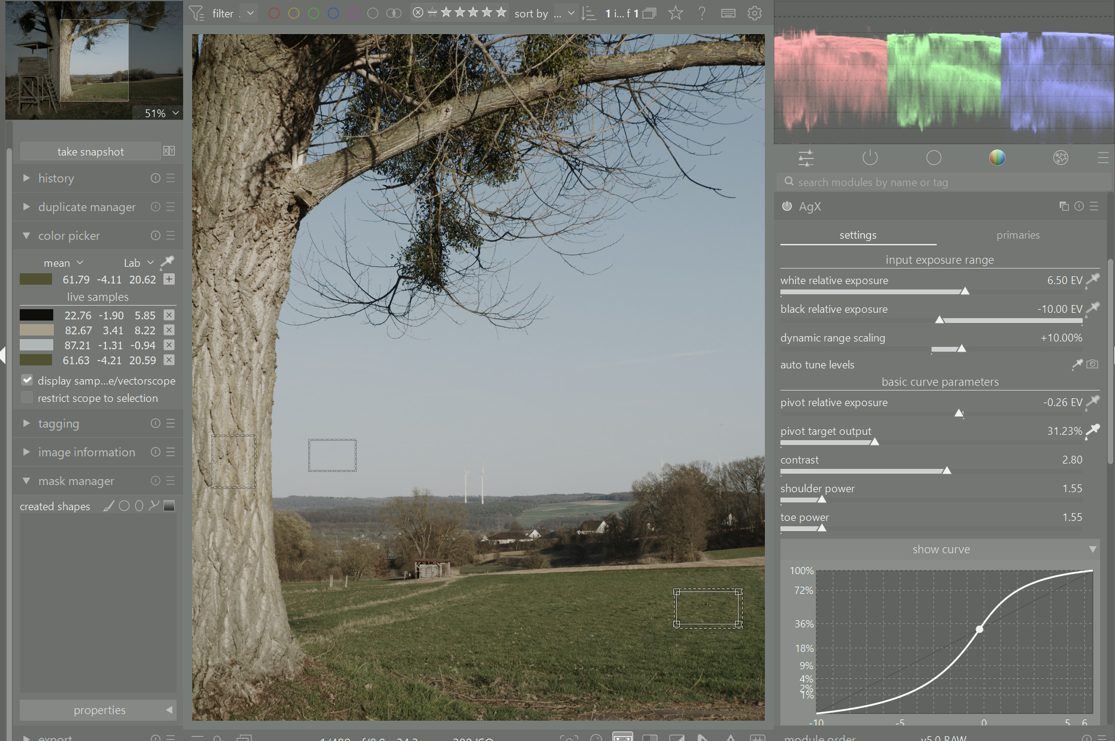The height and width of the screenshot is (741, 1115).
Task: Click the grouped images stack icon
Action: click(649, 13)
